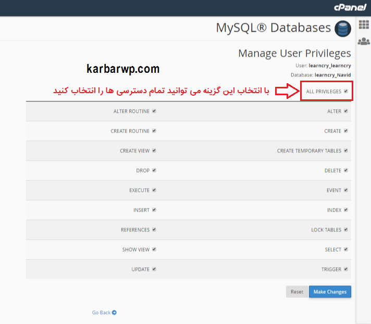Toggle the CREATE privilege checkbox
The height and width of the screenshot is (324, 371).
[346, 131]
